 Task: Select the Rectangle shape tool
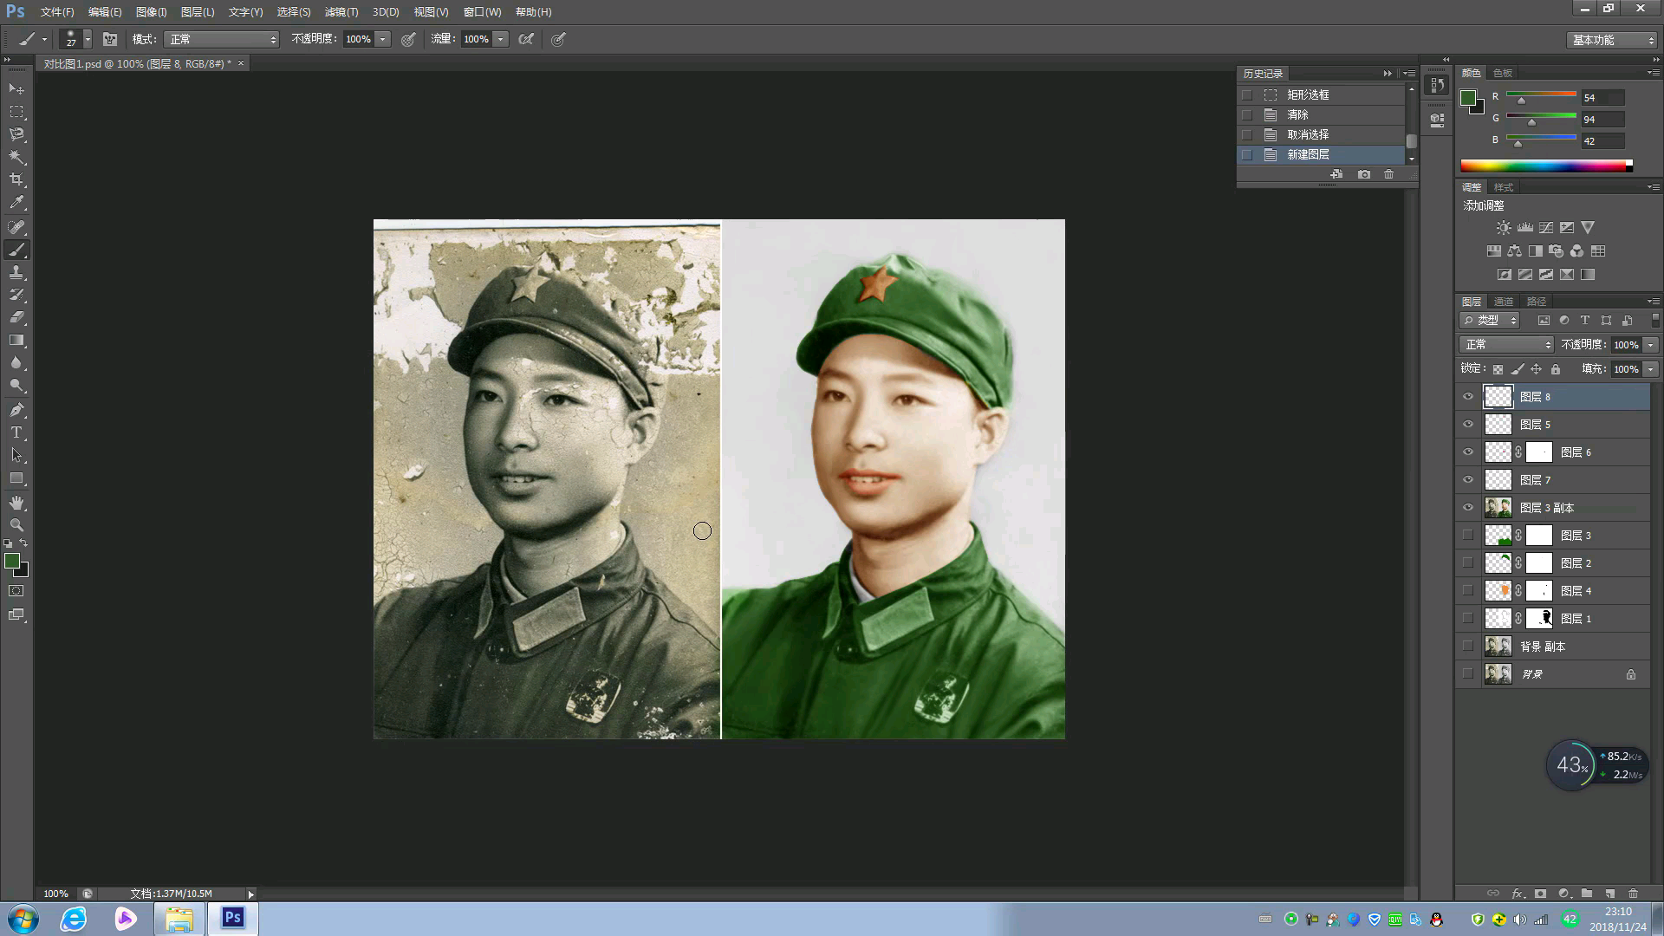click(16, 478)
